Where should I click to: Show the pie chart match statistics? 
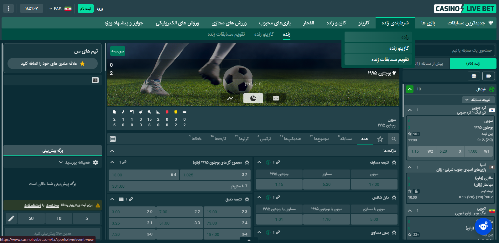[253, 98]
